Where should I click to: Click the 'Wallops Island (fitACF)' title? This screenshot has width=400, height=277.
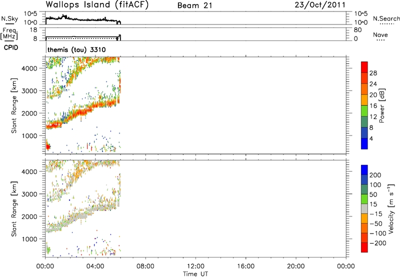97,5
